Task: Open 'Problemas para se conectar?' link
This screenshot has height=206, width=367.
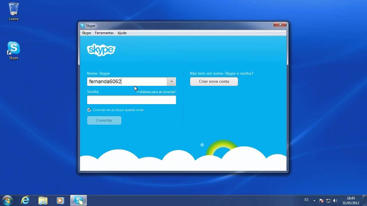Action: [156, 92]
